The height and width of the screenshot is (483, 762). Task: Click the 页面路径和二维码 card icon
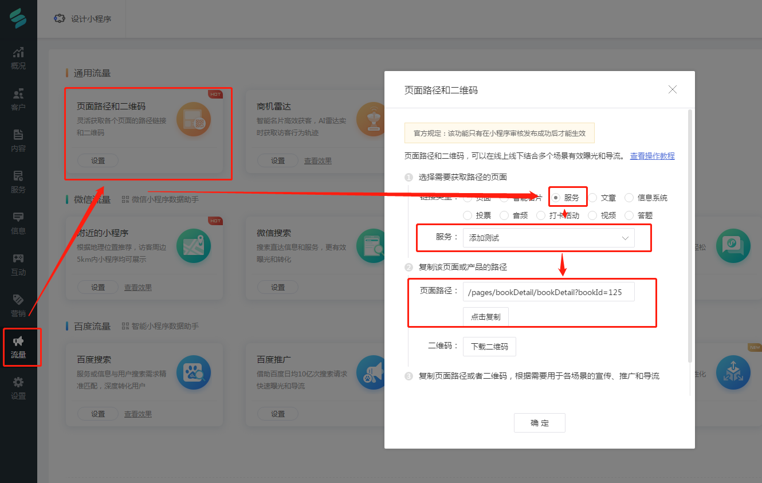[194, 119]
